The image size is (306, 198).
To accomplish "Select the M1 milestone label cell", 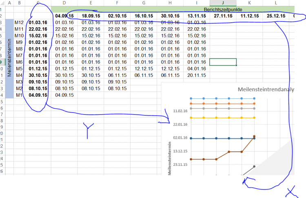I will [19, 95].
